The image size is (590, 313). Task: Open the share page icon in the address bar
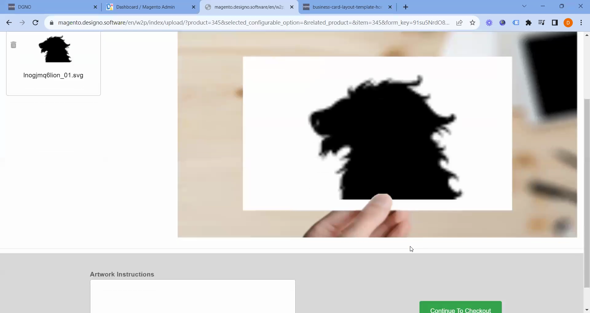pos(459,23)
